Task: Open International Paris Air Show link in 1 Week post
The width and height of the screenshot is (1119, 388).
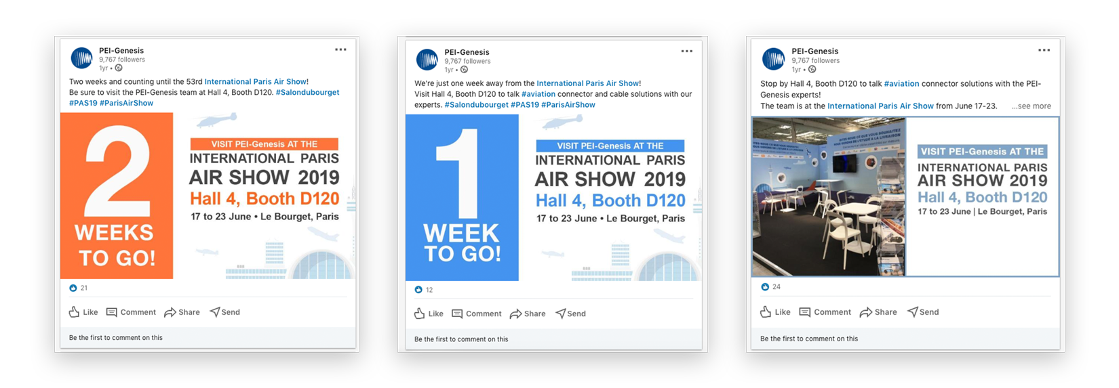Action: point(588,83)
